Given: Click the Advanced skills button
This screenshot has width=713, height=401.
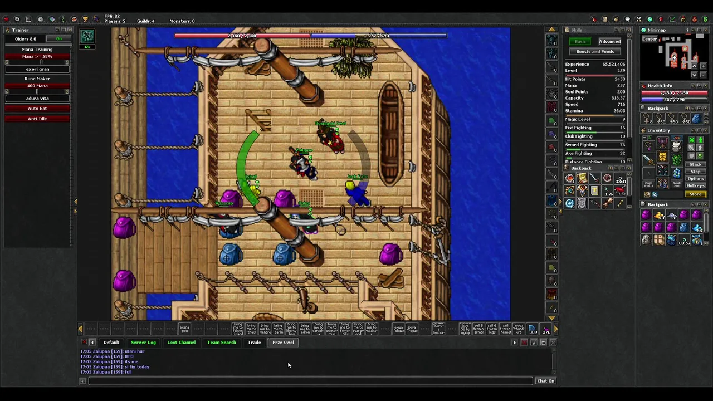Looking at the screenshot, I should [609, 42].
